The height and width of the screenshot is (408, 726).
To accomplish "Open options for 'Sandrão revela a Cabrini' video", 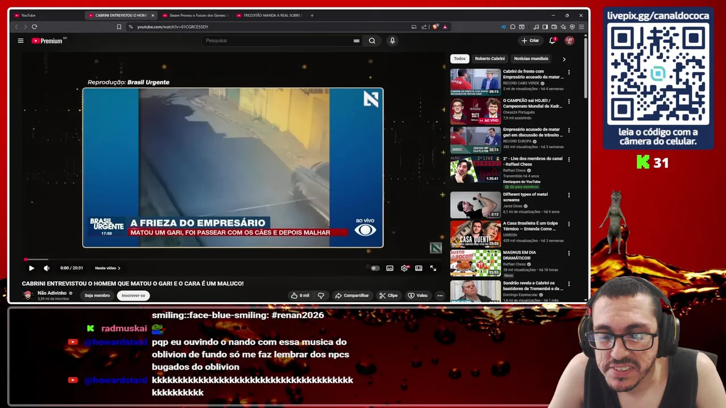I will tap(569, 283).
